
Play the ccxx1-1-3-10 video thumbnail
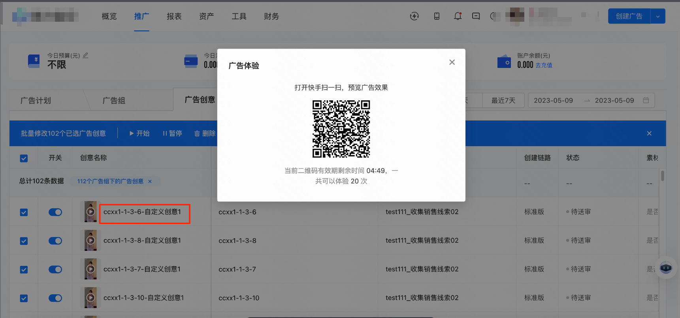pos(90,297)
